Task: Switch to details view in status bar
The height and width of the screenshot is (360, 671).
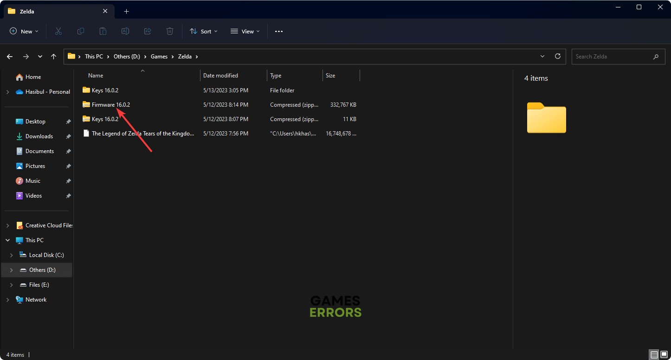Action: [x=654, y=355]
